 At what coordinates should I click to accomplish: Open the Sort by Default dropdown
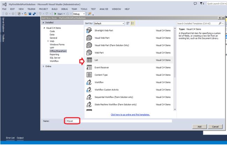click(109, 23)
